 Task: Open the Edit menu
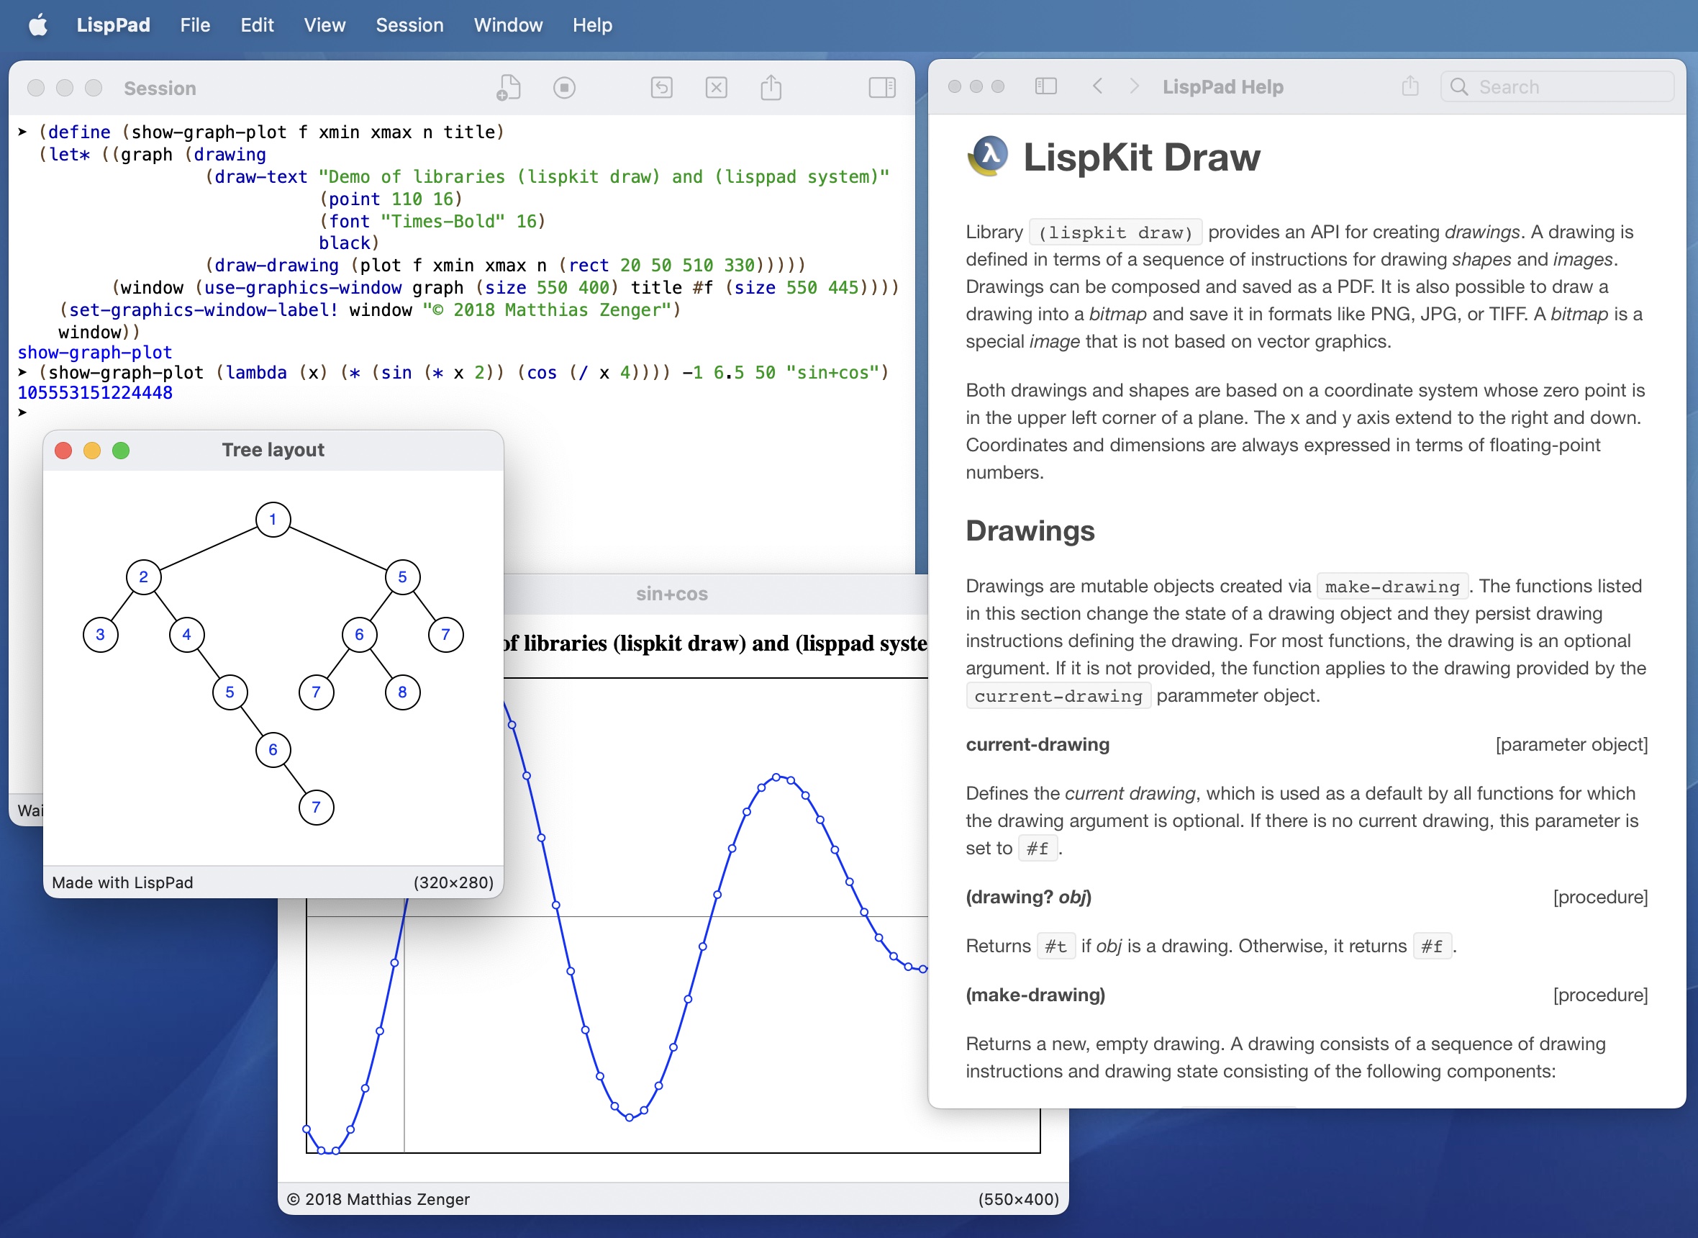click(x=257, y=24)
